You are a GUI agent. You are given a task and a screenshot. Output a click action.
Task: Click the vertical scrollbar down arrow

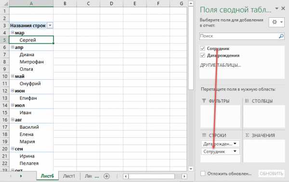[x=191, y=169]
